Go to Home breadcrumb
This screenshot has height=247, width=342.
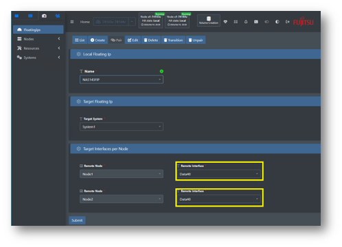(84, 22)
